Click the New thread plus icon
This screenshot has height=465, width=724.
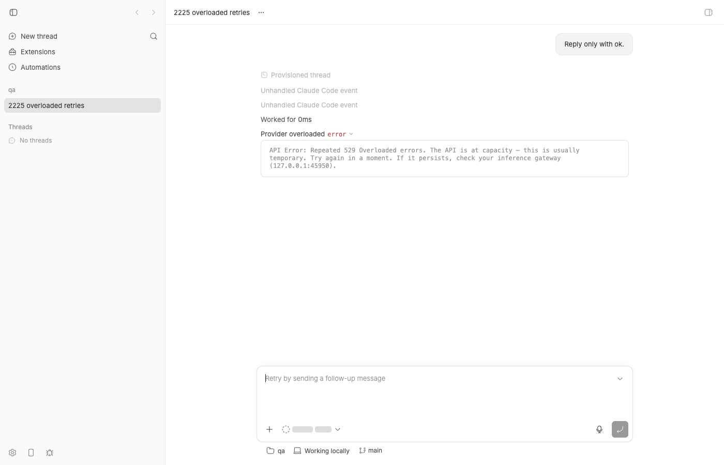12,36
